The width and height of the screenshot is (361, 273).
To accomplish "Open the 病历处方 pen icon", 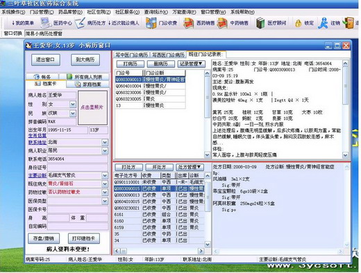I will pos(80,23).
